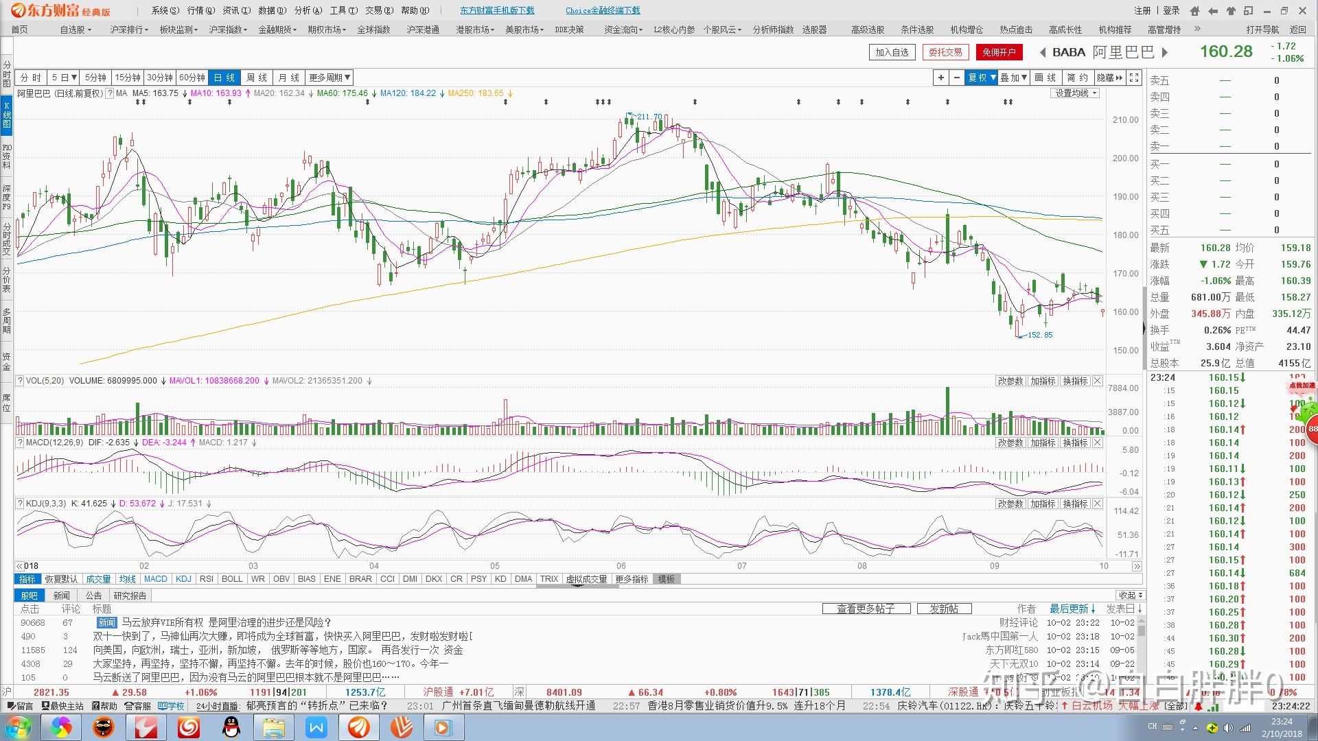Zoom out chart with minus button
The image size is (1318, 741).
(x=956, y=78)
